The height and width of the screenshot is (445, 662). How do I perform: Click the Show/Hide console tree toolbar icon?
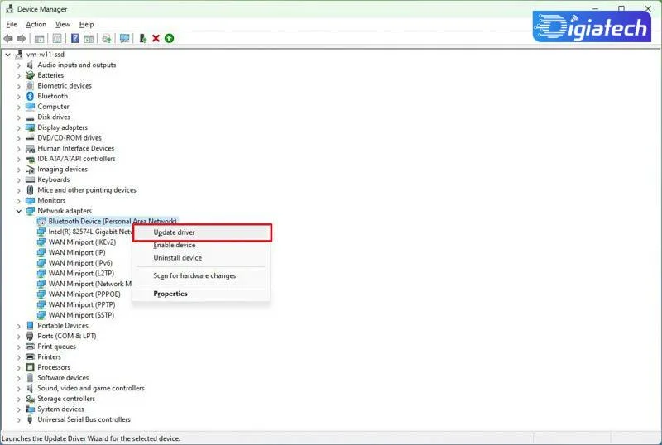39,38
